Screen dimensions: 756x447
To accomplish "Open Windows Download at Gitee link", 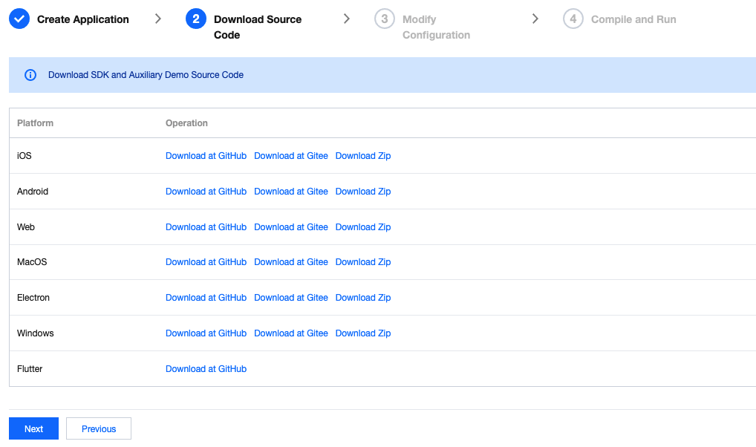I will [290, 333].
